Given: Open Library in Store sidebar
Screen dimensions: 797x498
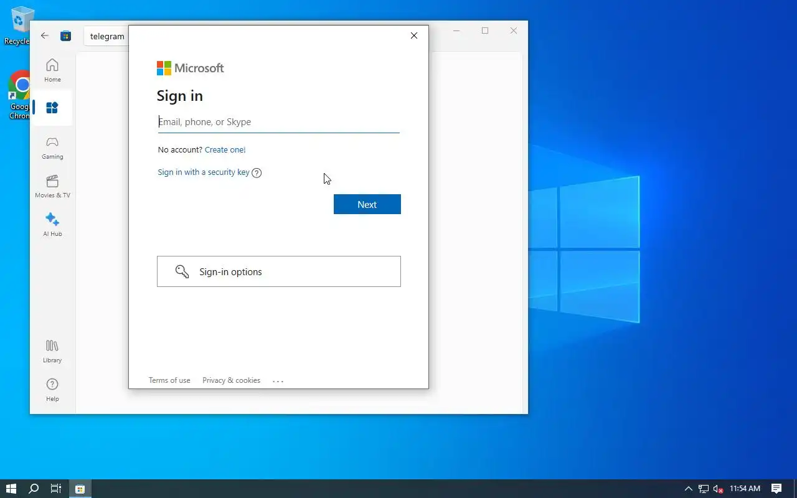Looking at the screenshot, I should point(52,351).
